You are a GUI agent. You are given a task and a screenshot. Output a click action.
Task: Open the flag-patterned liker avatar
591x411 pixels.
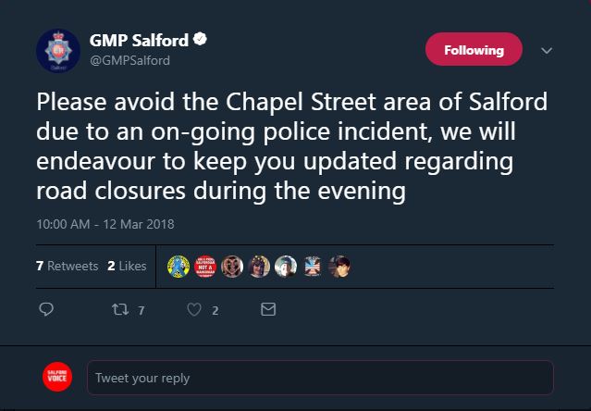coord(313,266)
